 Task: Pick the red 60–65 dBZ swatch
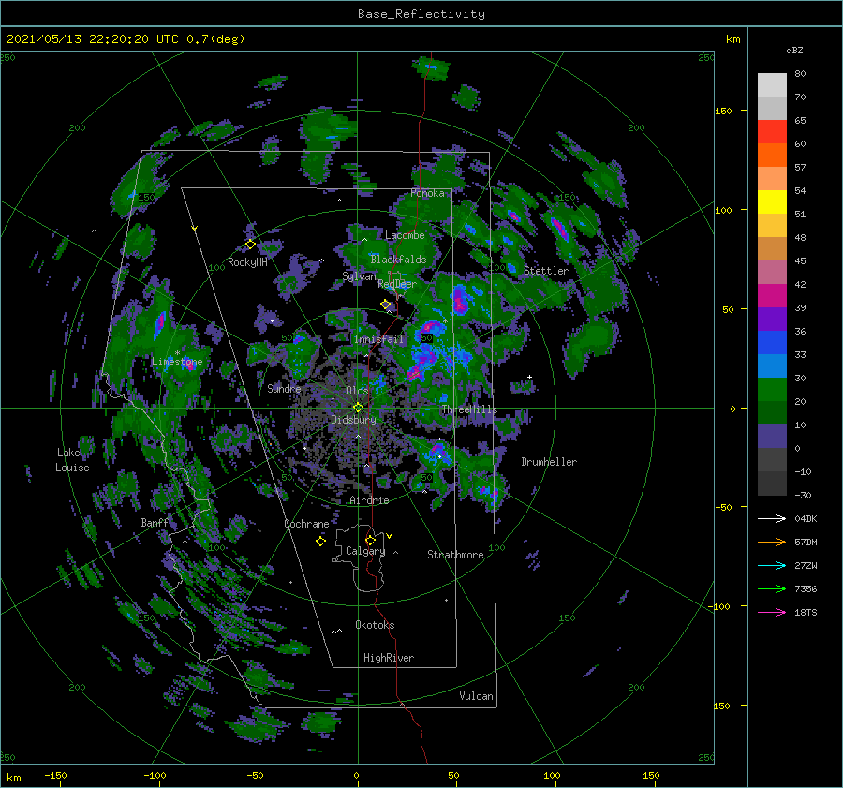click(x=772, y=132)
